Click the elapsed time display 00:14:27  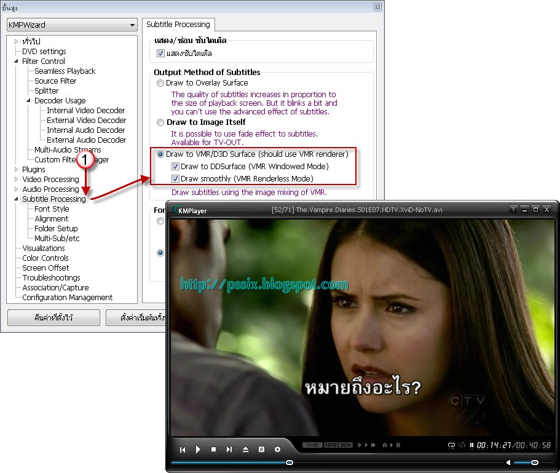[494, 445]
